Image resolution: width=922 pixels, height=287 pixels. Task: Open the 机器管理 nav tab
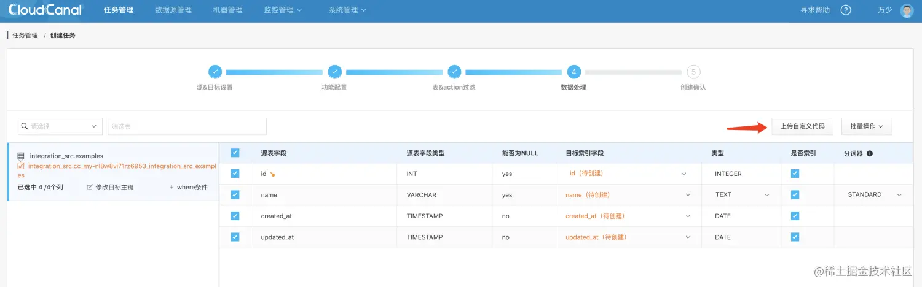click(227, 10)
